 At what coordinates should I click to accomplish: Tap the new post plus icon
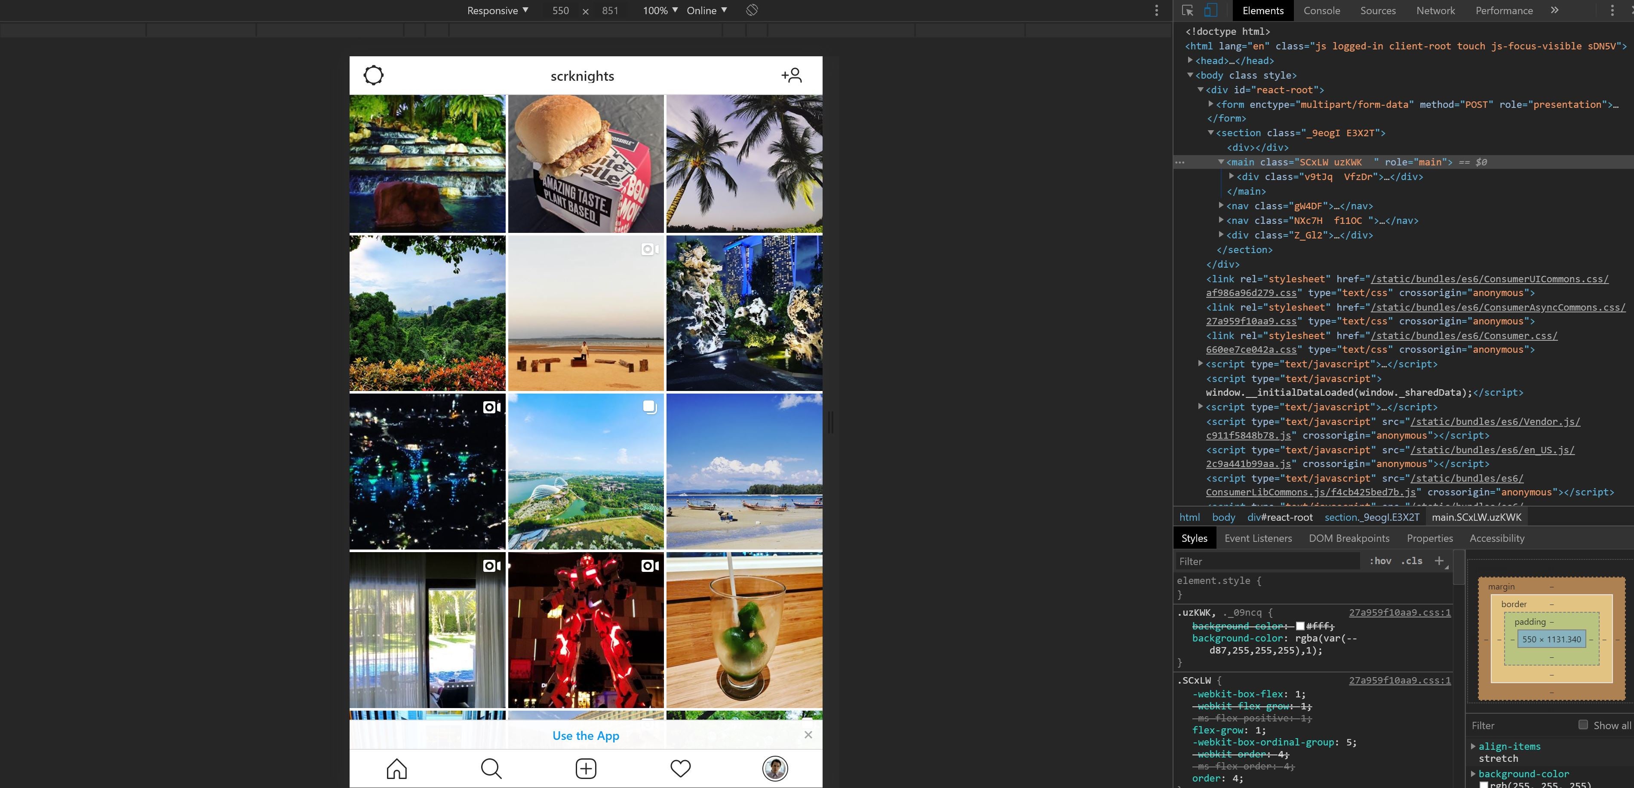(x=586, y=768)
